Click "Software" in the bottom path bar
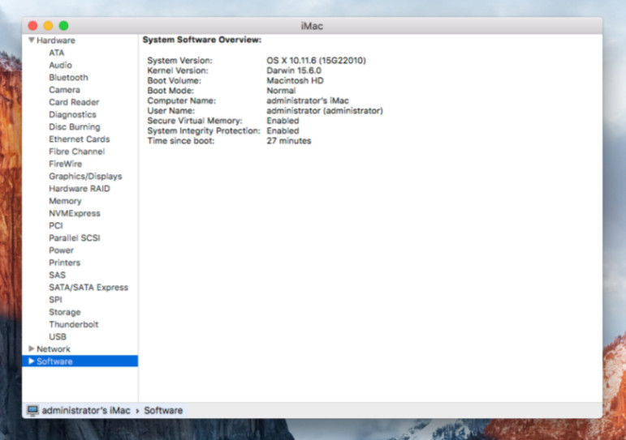626x440 pixels. (163, 411)
